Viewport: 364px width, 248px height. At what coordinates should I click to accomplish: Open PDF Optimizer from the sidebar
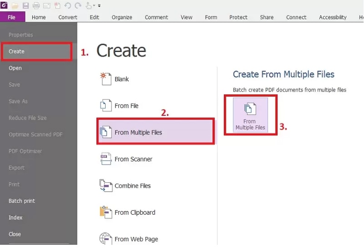(25, 151)
